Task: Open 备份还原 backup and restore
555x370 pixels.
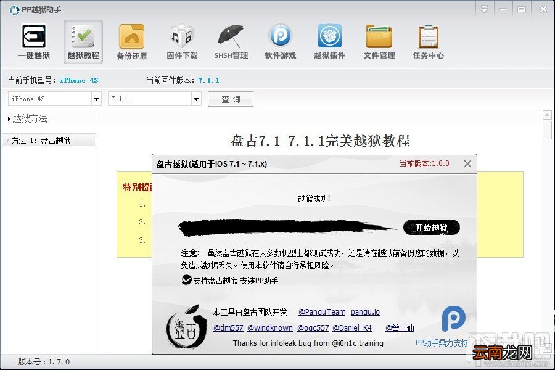Action: 132,41
